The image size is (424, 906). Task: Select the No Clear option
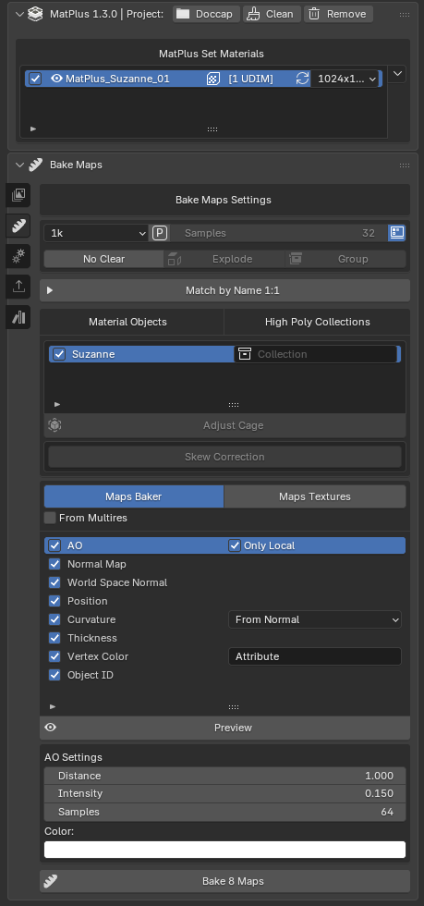click(104, 259)
